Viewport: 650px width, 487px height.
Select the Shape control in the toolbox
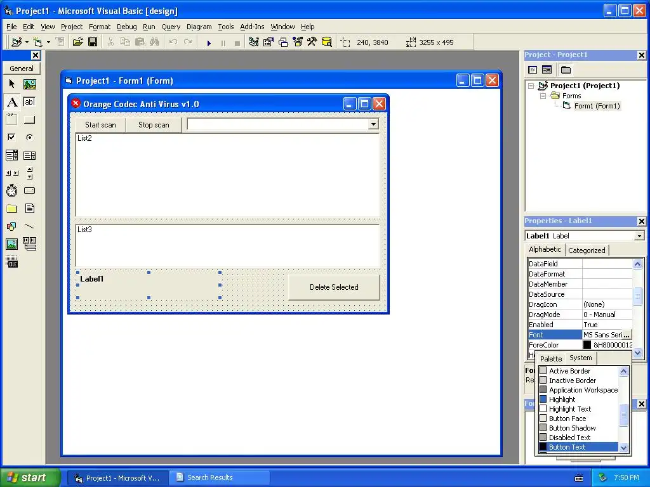click(12, 226)
